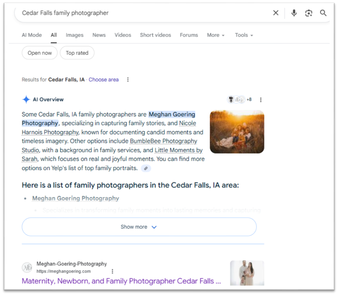
Task: Click the magnifying glass search icon
Action: click(x=323, y=13)
